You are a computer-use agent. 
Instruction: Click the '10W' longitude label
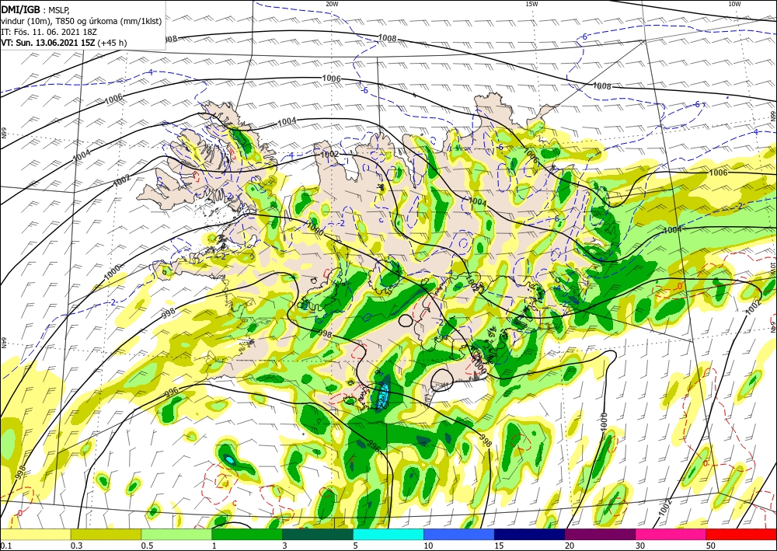[x=734, y=3]
